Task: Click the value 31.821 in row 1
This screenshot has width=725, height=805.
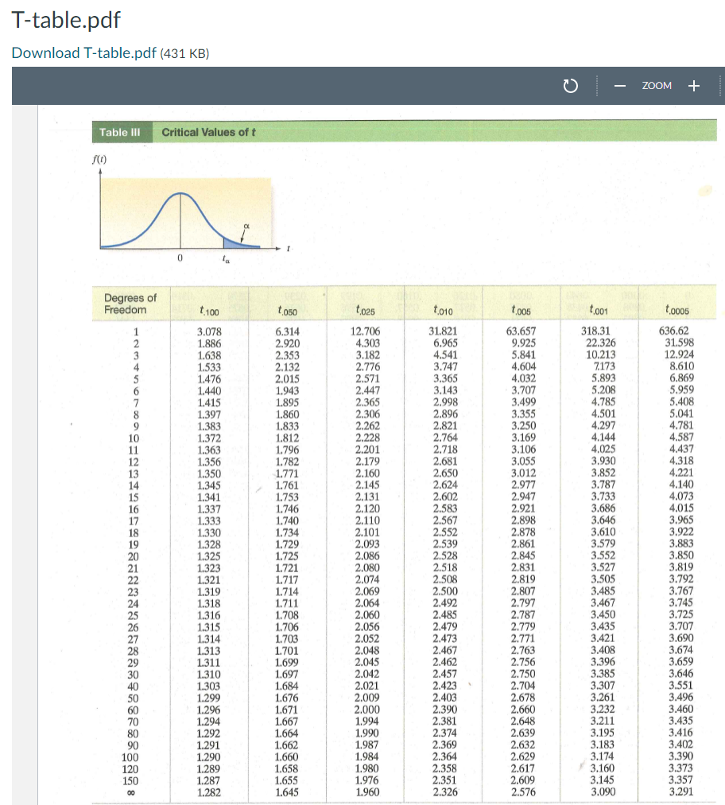Action: (x=443, y=331)
